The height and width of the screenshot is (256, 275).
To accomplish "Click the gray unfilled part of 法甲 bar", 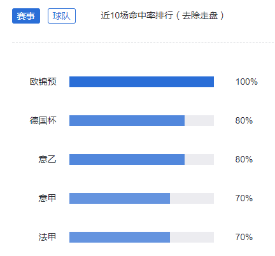I will click(192, 237).
